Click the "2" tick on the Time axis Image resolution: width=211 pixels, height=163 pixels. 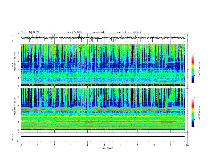click(x=54, y=145)
